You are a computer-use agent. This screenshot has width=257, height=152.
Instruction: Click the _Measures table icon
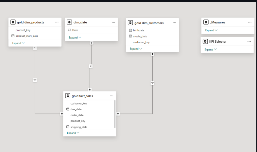click(206, 22)
